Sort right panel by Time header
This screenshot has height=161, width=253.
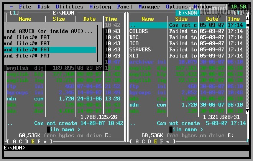click(233, 19)
